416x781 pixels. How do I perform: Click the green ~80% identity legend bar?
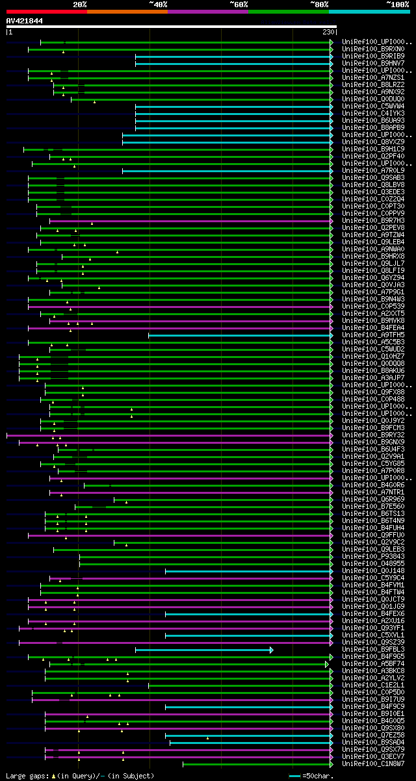pyautogui.click(x=288, y=12)
